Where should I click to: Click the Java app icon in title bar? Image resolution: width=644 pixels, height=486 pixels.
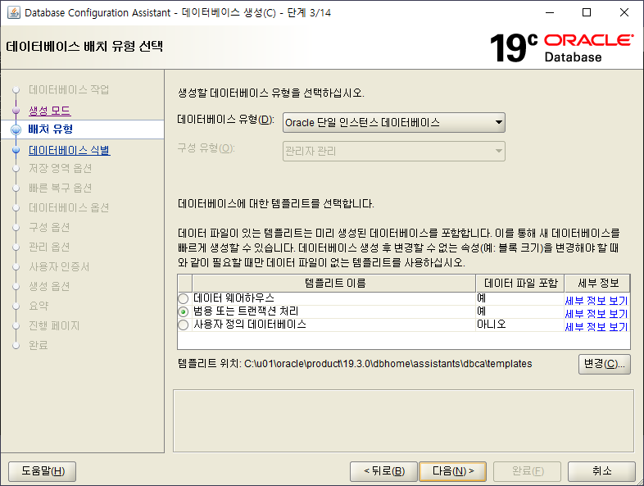pyautogui.click(x=14, y=13)
